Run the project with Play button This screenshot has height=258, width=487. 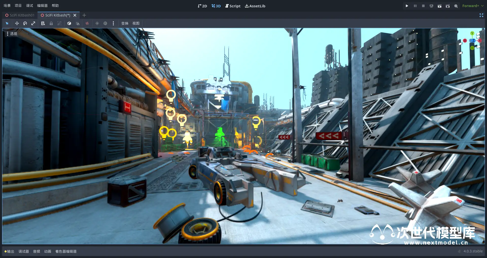[x=407, y=6]
